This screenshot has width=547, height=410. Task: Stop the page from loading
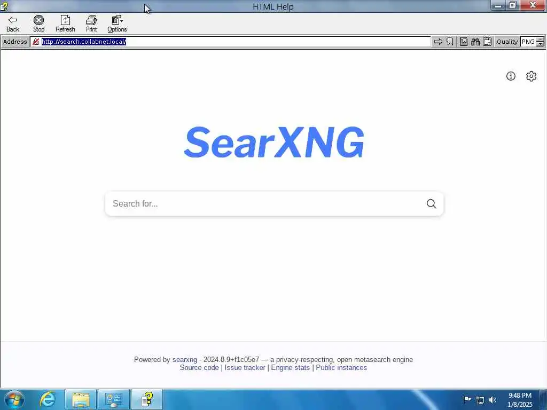tap(38, 24)
